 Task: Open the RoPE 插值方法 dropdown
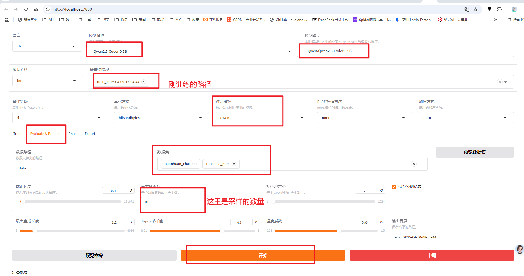pos(365,118)
